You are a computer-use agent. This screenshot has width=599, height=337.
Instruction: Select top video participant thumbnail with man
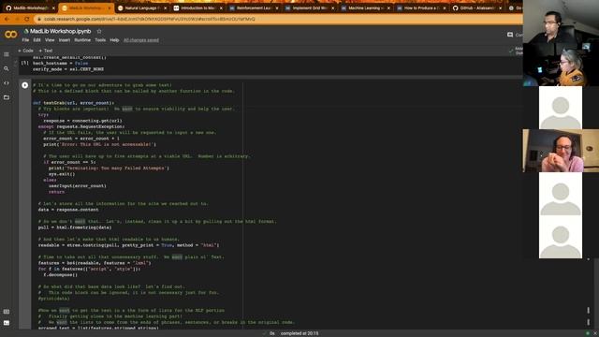(x=561, y=22)
